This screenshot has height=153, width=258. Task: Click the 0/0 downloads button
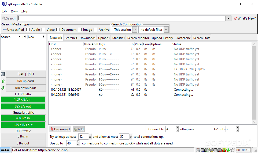pyautogui.click(x=26, y=88)
